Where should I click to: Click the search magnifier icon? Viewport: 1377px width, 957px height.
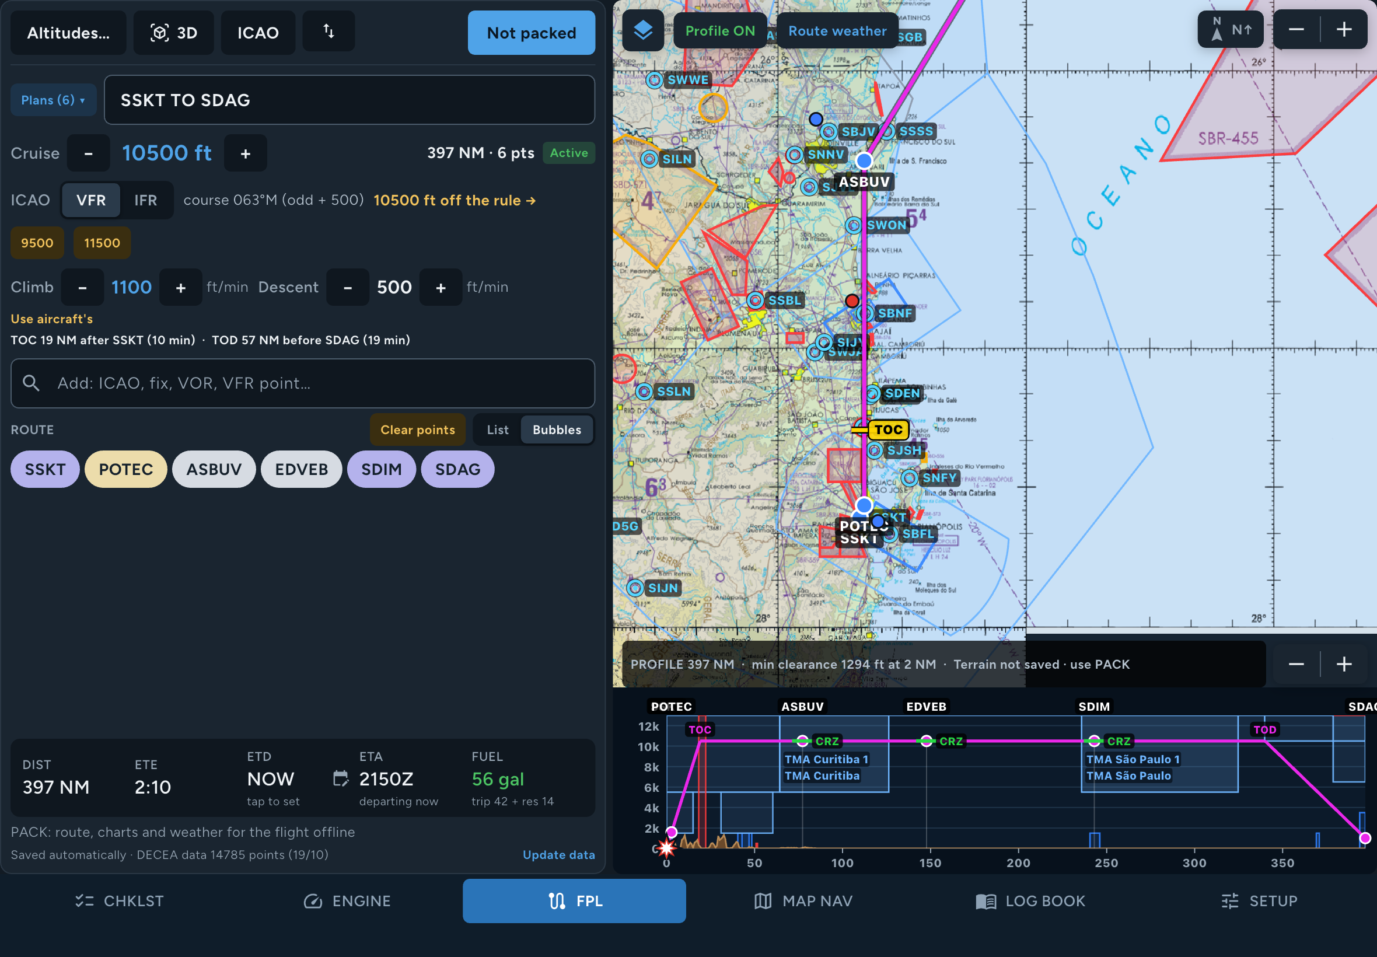coord(31,383)
